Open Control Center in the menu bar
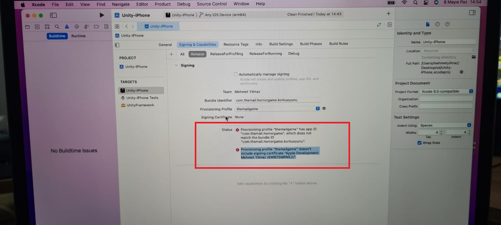Viewport: 501px width, 225px height. [426, 2]
